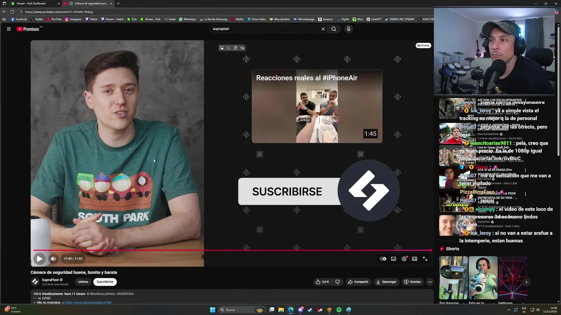Dislike the video with the thumbs-down icon
This screenshot has width=561, height=315.
(x=337, y=282)
